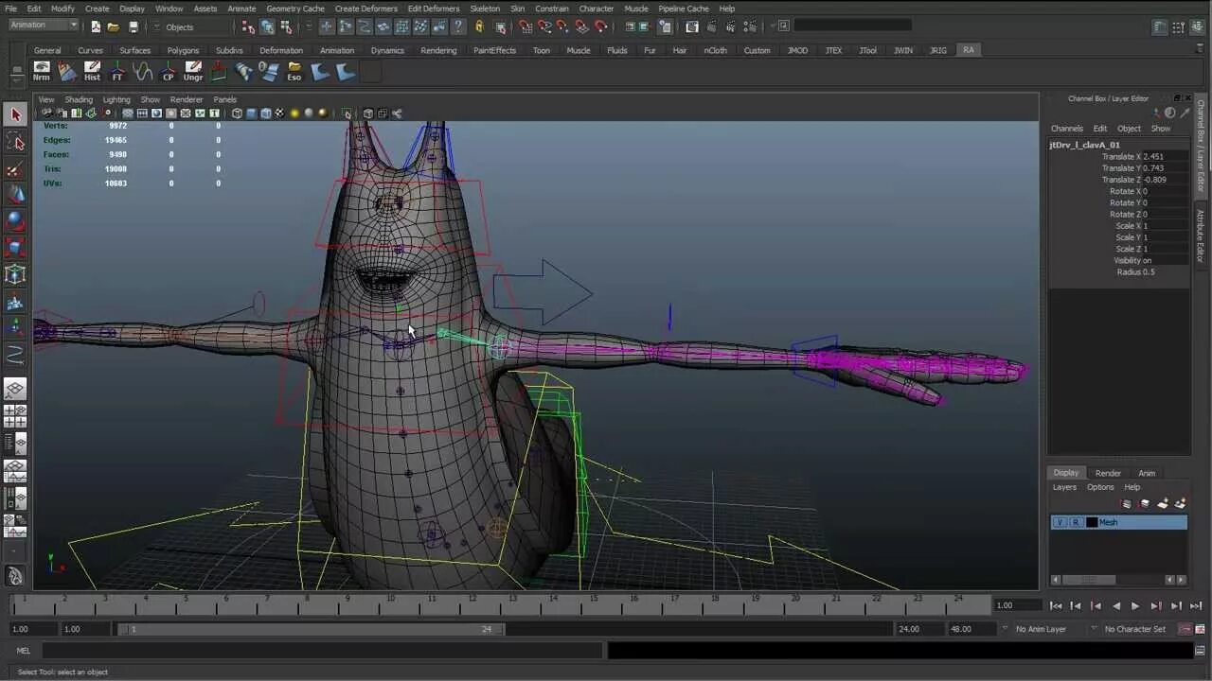Open the four view layout icon
This screenshot has width=1212, height=681.
[15, 416]
